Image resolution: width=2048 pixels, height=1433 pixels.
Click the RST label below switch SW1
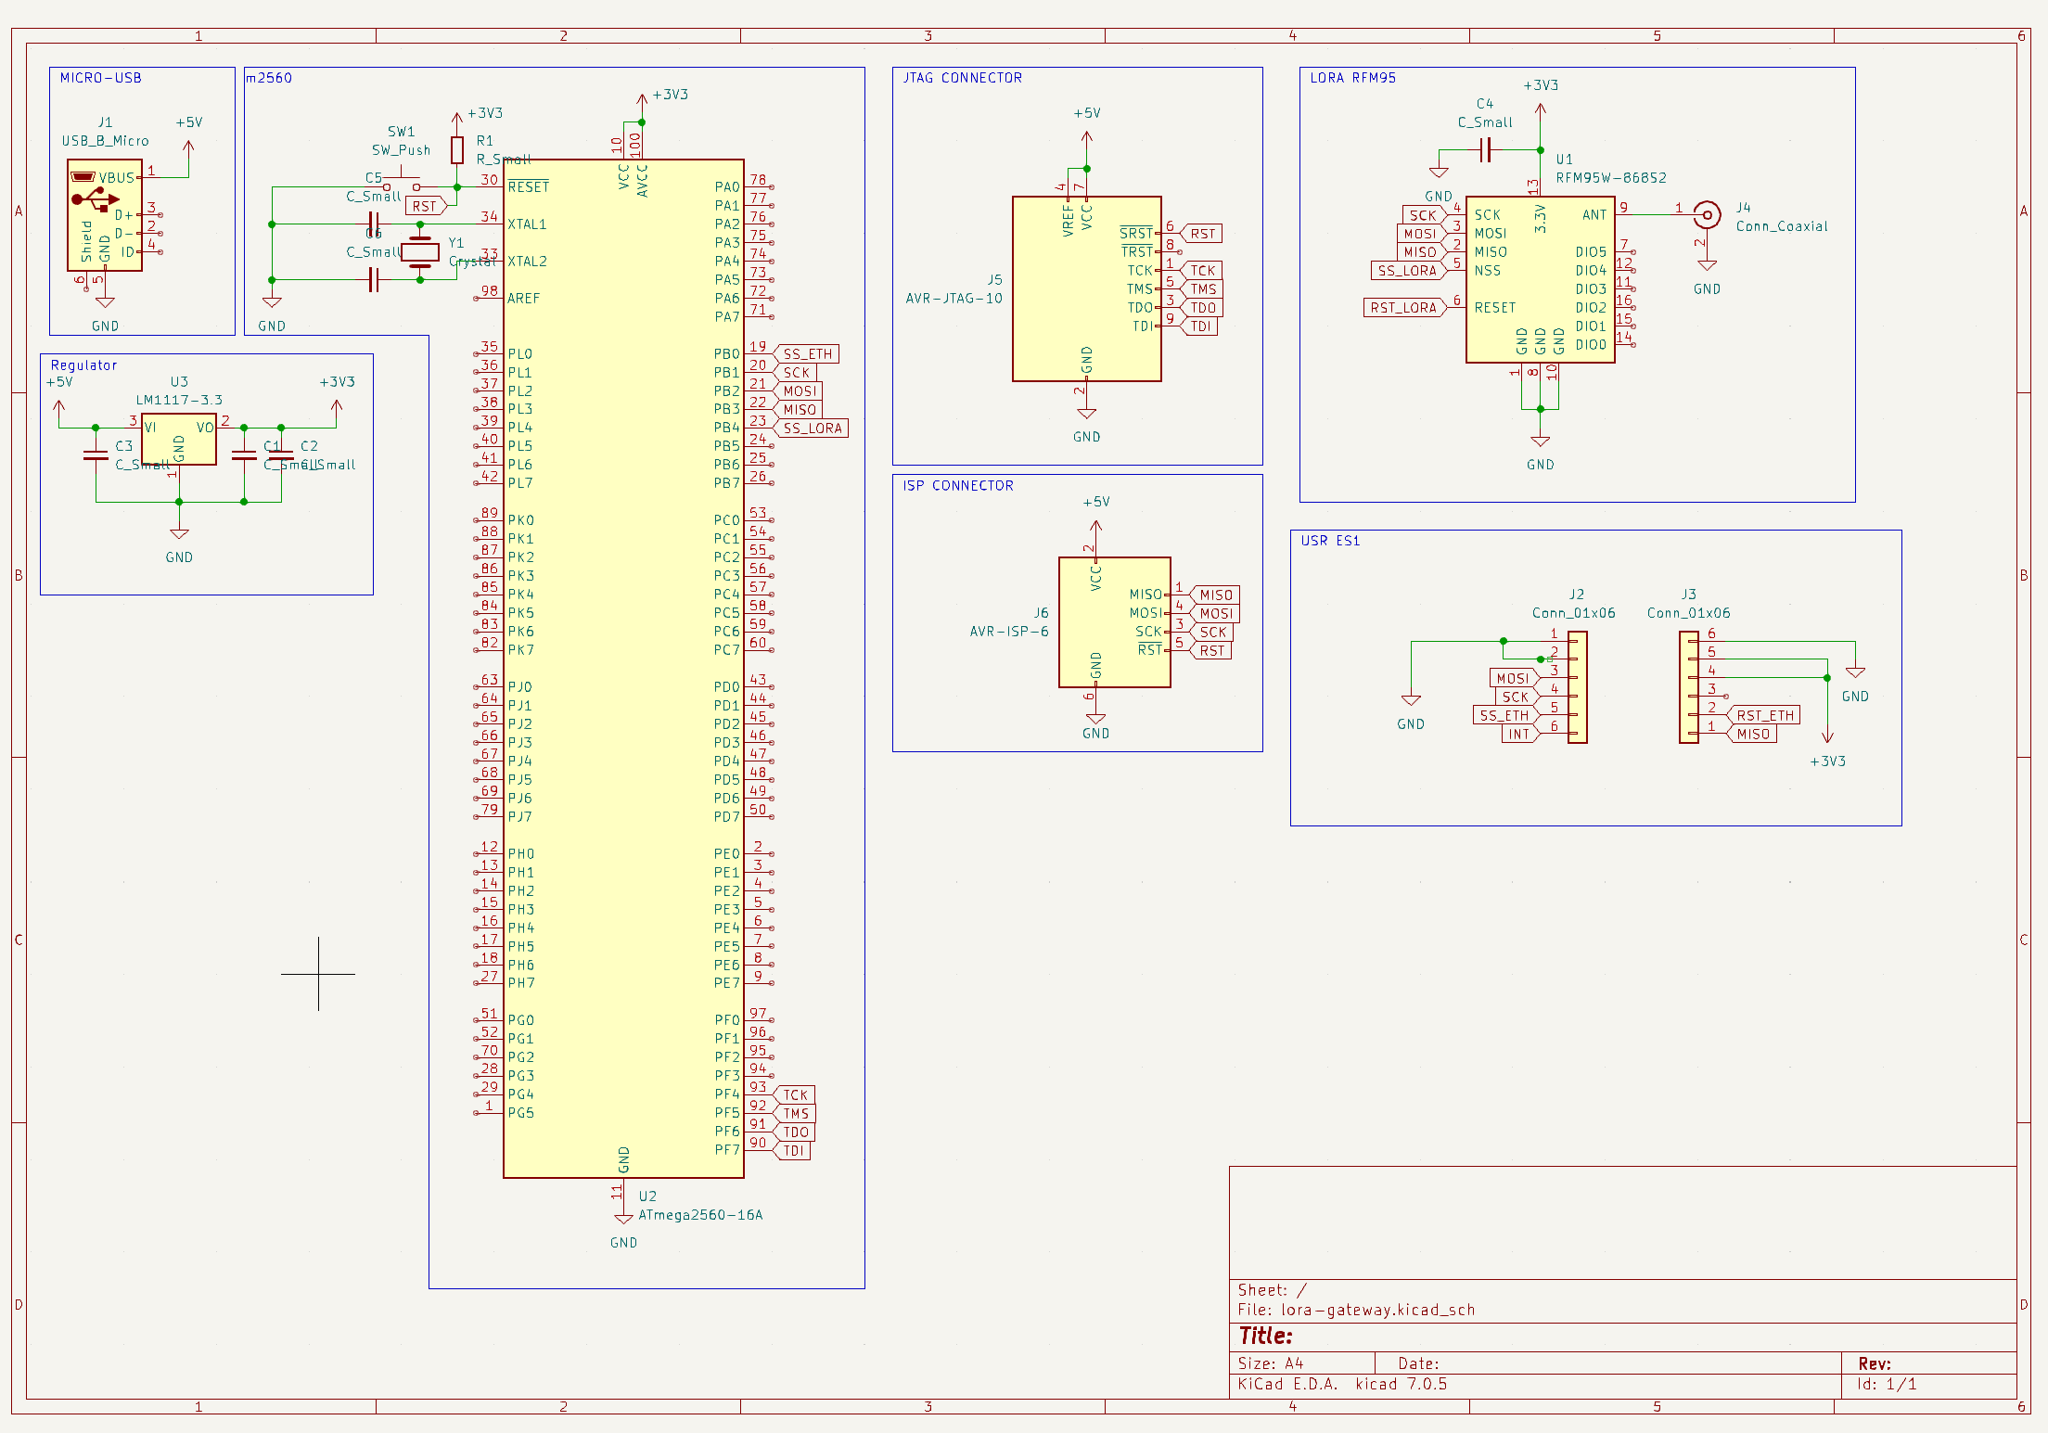427,206
